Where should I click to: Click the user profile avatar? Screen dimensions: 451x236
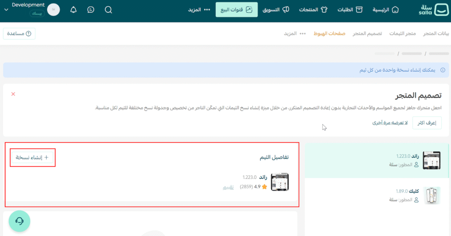click(53, 10)
